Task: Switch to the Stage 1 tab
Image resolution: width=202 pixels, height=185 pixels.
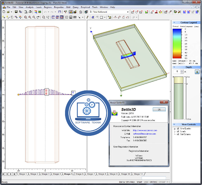Action: (x=23, y=174)
